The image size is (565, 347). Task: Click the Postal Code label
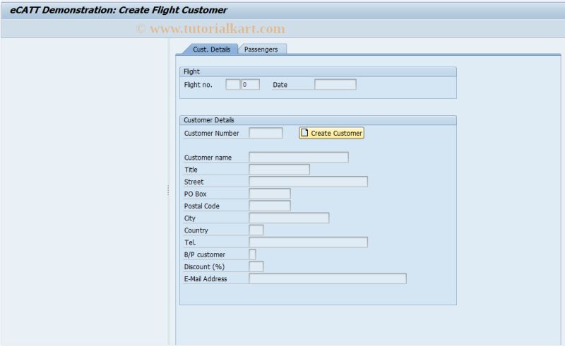(x=202, y=206)
